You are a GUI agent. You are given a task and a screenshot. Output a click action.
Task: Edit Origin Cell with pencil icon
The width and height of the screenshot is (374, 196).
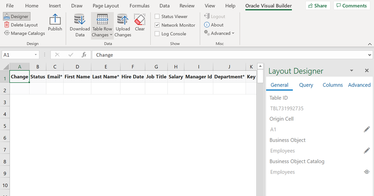pos(367,129)
